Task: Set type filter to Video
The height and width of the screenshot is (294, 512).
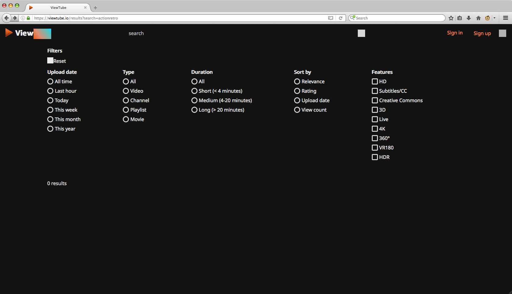Action: pyautogui.click(x=133, y=91)
